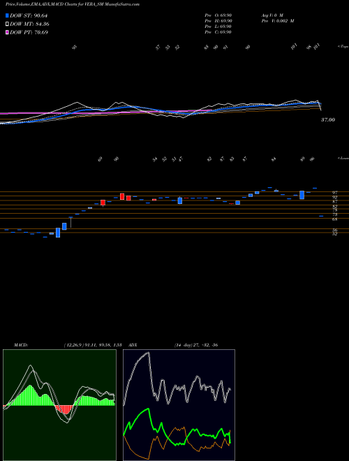The image size is (349, 461).
Task: Select the 'DOW MT: 84.36' legend text
Action: 29,24
